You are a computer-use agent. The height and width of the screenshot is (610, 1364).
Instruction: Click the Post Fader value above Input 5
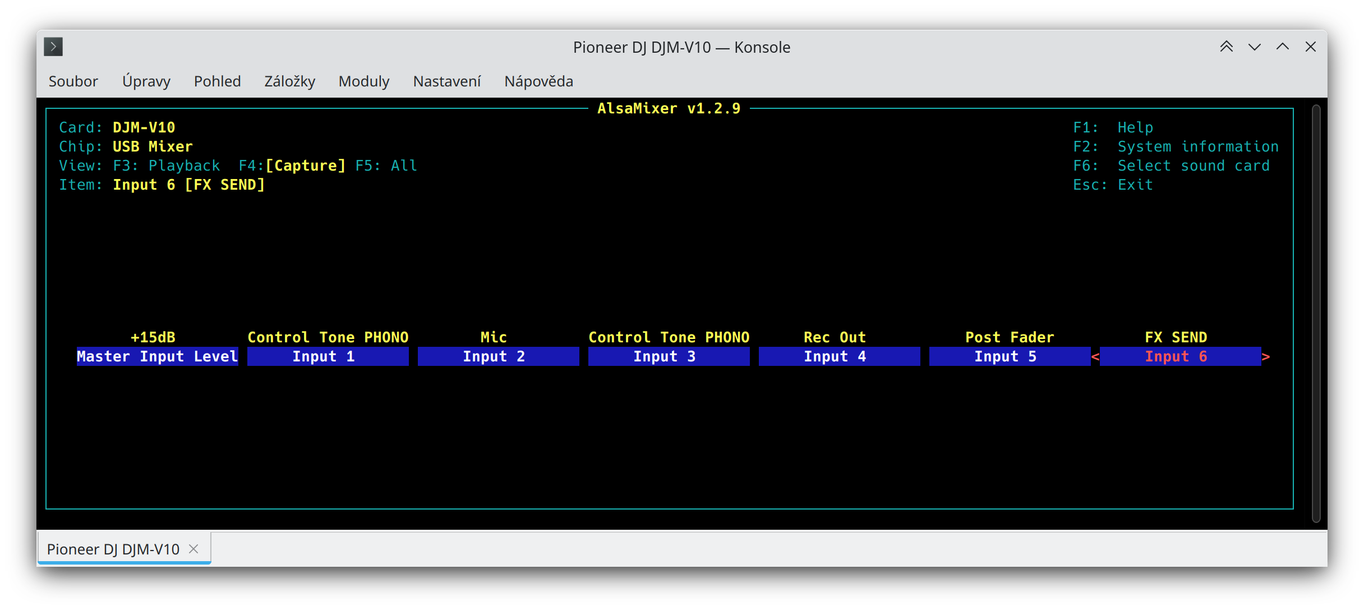pyautogui.click(x=1010, y=337)
